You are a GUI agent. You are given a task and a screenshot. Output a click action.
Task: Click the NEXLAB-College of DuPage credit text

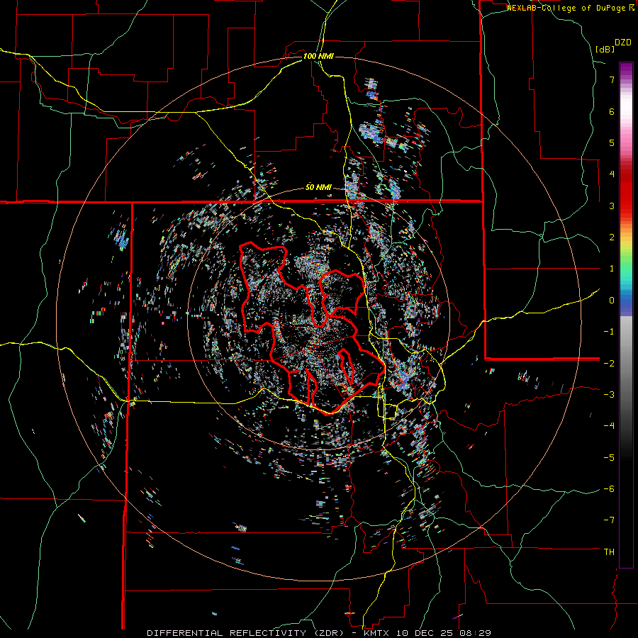pos(570,8)
